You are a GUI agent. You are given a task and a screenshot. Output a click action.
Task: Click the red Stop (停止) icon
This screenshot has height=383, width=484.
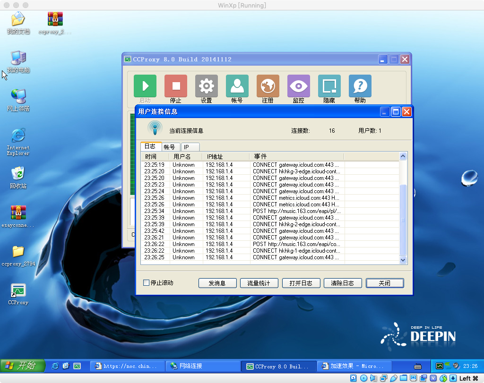pos(176,86)
